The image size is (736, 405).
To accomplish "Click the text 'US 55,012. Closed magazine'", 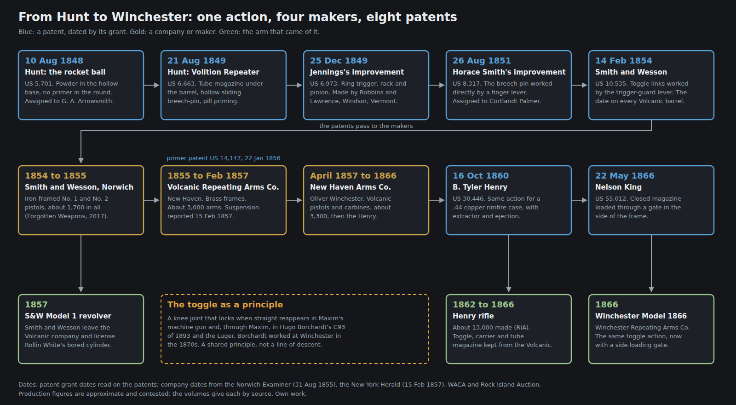I will tap(638, 199).
